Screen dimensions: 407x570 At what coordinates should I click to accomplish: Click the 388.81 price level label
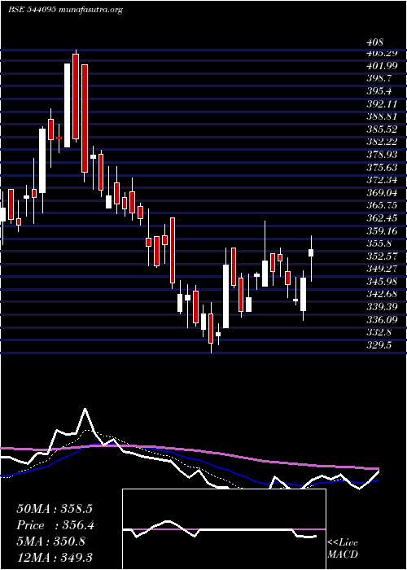click(381, 116)
